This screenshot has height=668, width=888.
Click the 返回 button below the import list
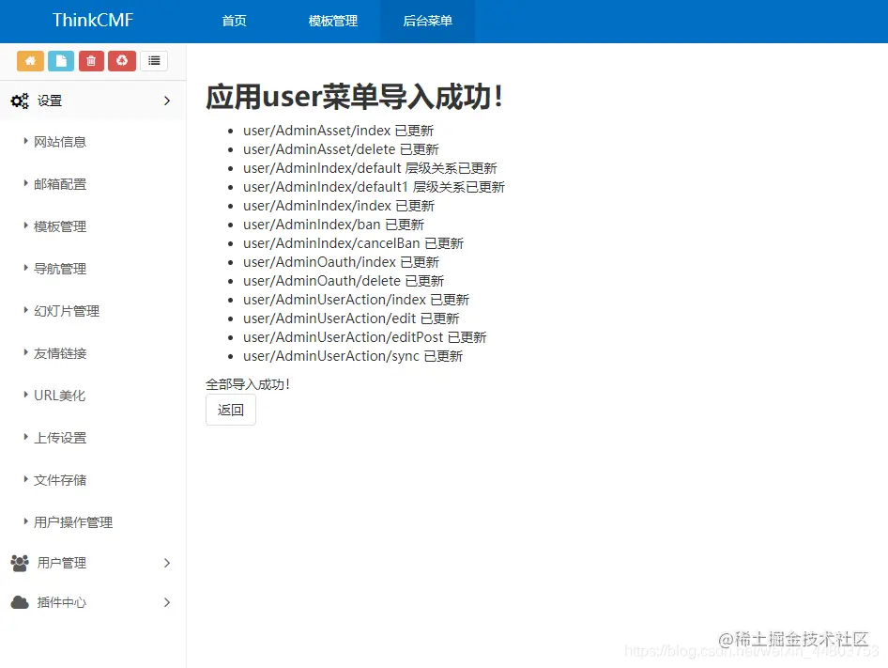tap(230, 410)
